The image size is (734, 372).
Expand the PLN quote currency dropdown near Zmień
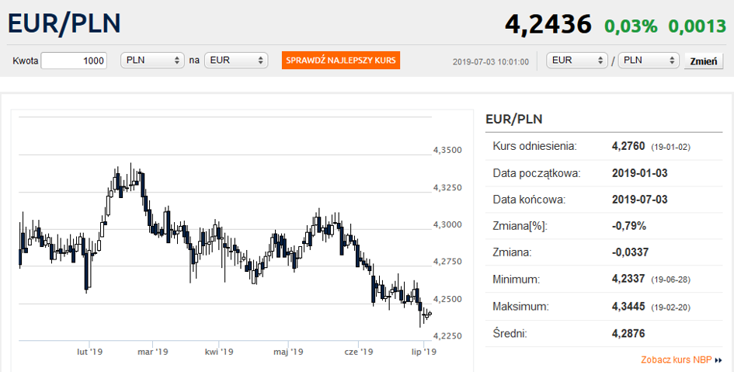click(649, 61)
